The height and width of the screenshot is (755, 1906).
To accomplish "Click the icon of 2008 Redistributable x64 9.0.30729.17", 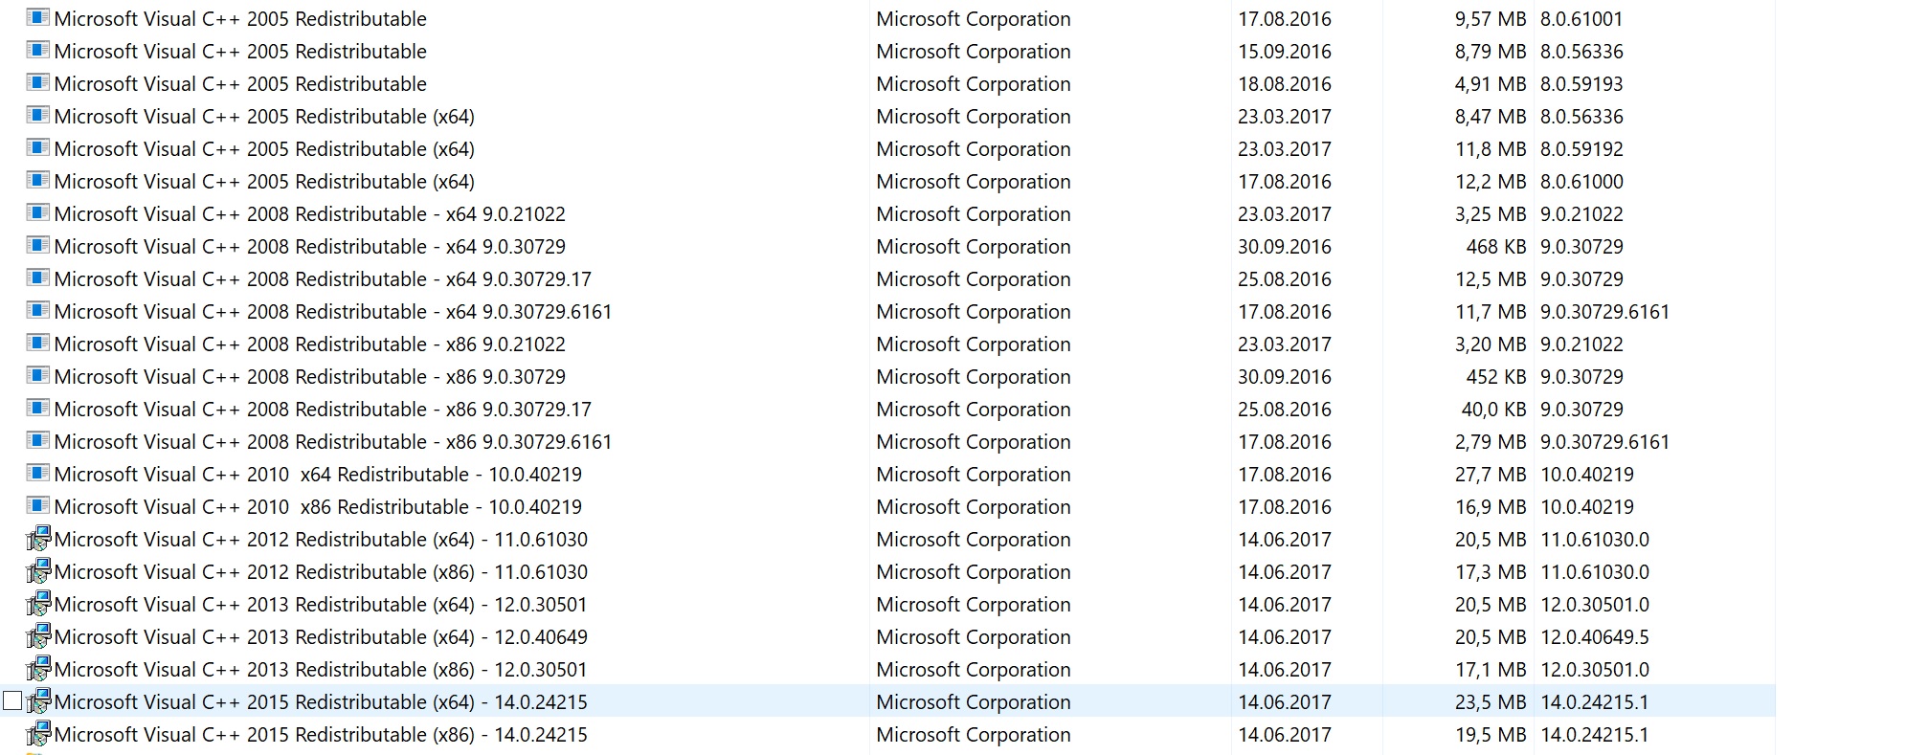I will (x=38, y=278).
